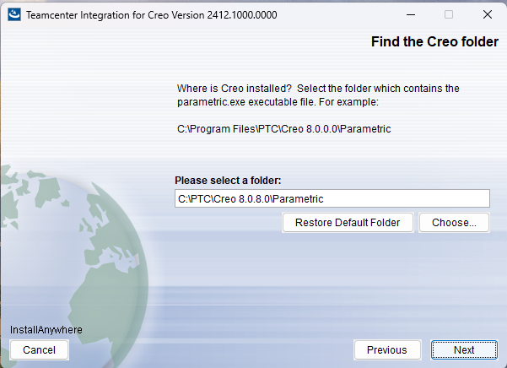Click the "Find the Creo folder" heading
This screenshot has width=507, height=368.
click(434, 41)
